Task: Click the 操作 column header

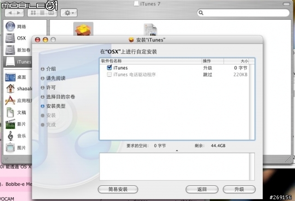Action: (212, 61)
